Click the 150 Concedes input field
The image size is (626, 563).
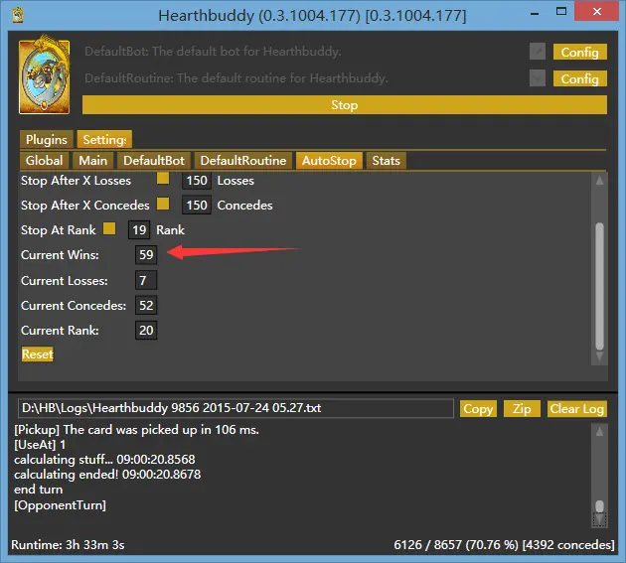pos(197,206)
